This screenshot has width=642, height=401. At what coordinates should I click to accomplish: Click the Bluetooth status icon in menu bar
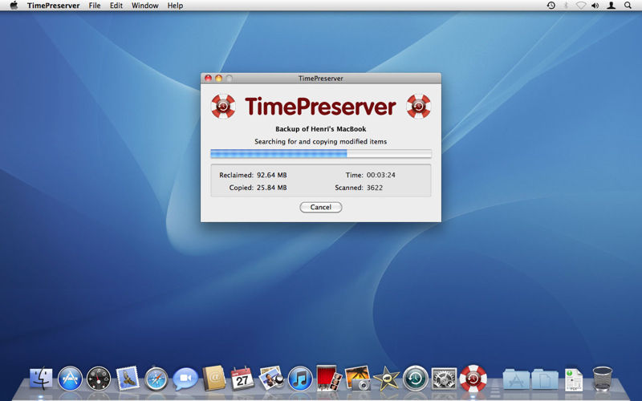[x=567, y=6]
